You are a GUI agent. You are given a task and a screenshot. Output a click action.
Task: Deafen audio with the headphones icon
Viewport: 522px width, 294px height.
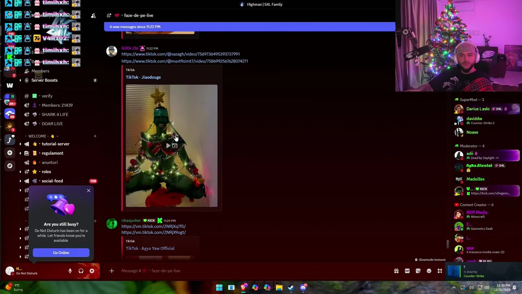[81, 271]
